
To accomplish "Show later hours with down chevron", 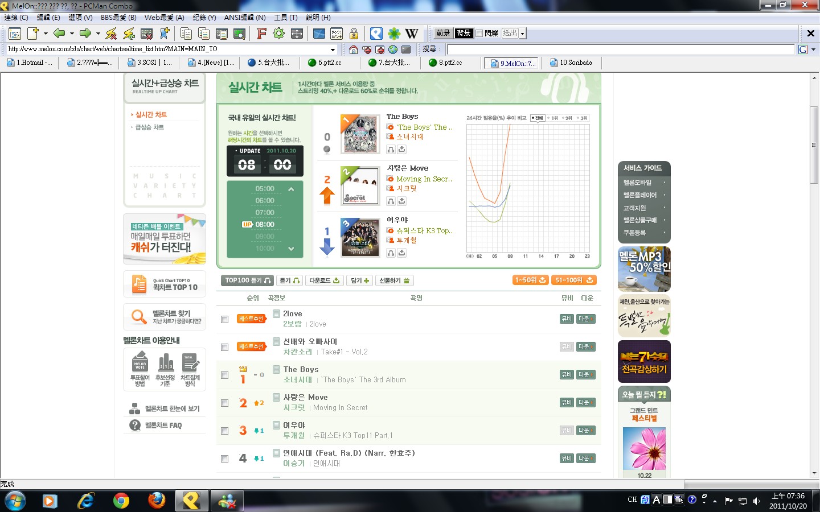I will pyautogui.click(x=291, y=249).
